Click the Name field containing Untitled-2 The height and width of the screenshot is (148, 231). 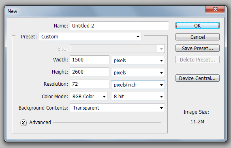point(119,26)
